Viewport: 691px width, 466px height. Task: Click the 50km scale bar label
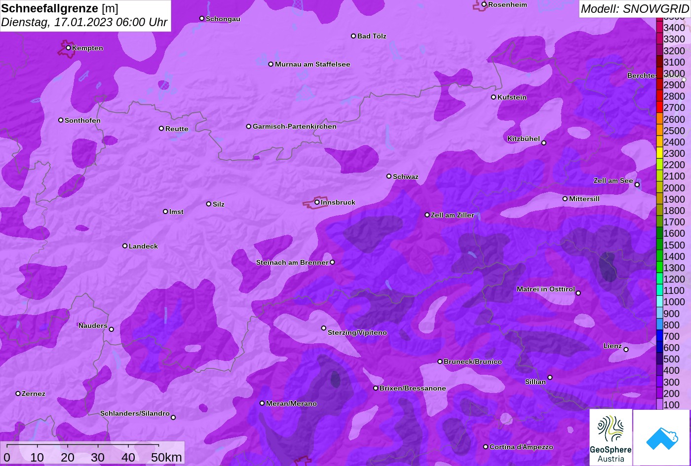[x=166, y=458]
